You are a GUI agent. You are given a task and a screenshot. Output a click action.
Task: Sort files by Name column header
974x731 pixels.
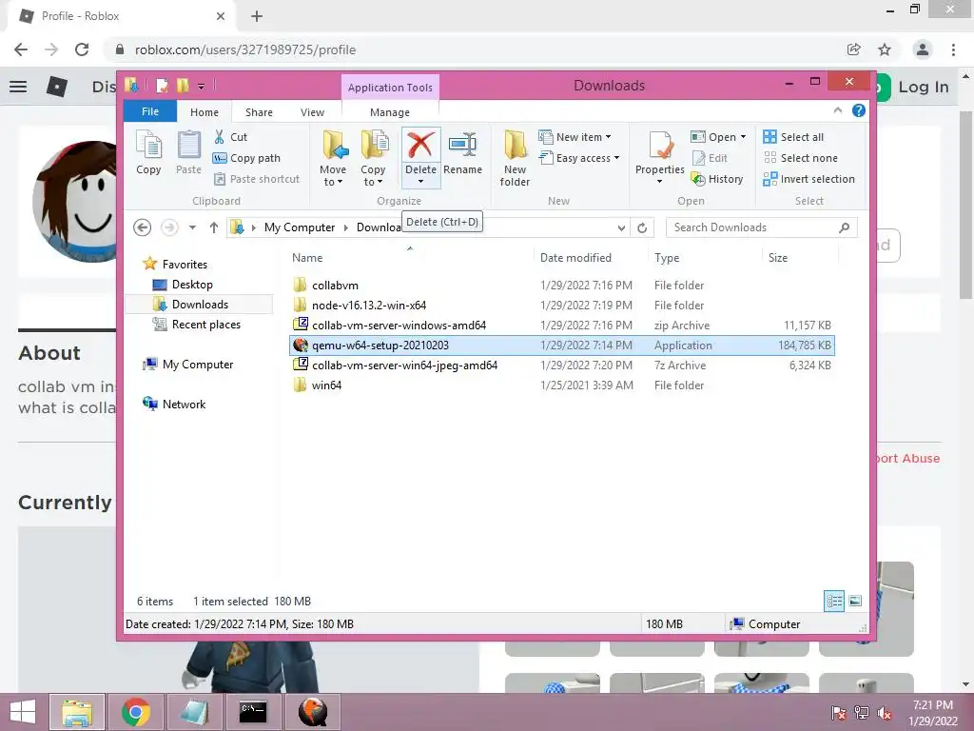tap(307, 257)
